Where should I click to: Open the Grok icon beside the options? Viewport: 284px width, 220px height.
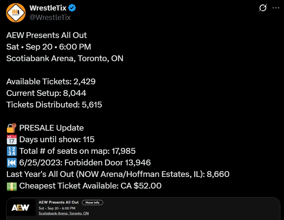[263, 8]
